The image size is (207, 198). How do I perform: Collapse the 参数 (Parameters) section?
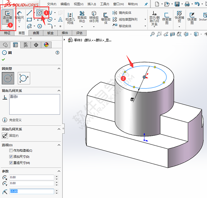click(x=59, y=171)
